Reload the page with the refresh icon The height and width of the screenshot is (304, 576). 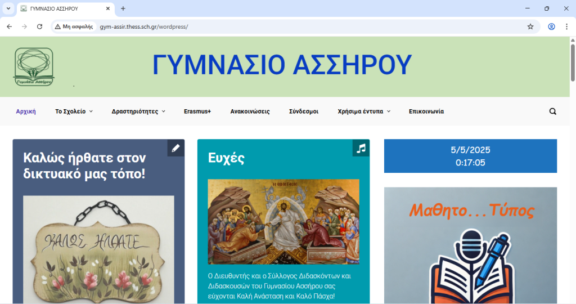(x=40, y=26)
